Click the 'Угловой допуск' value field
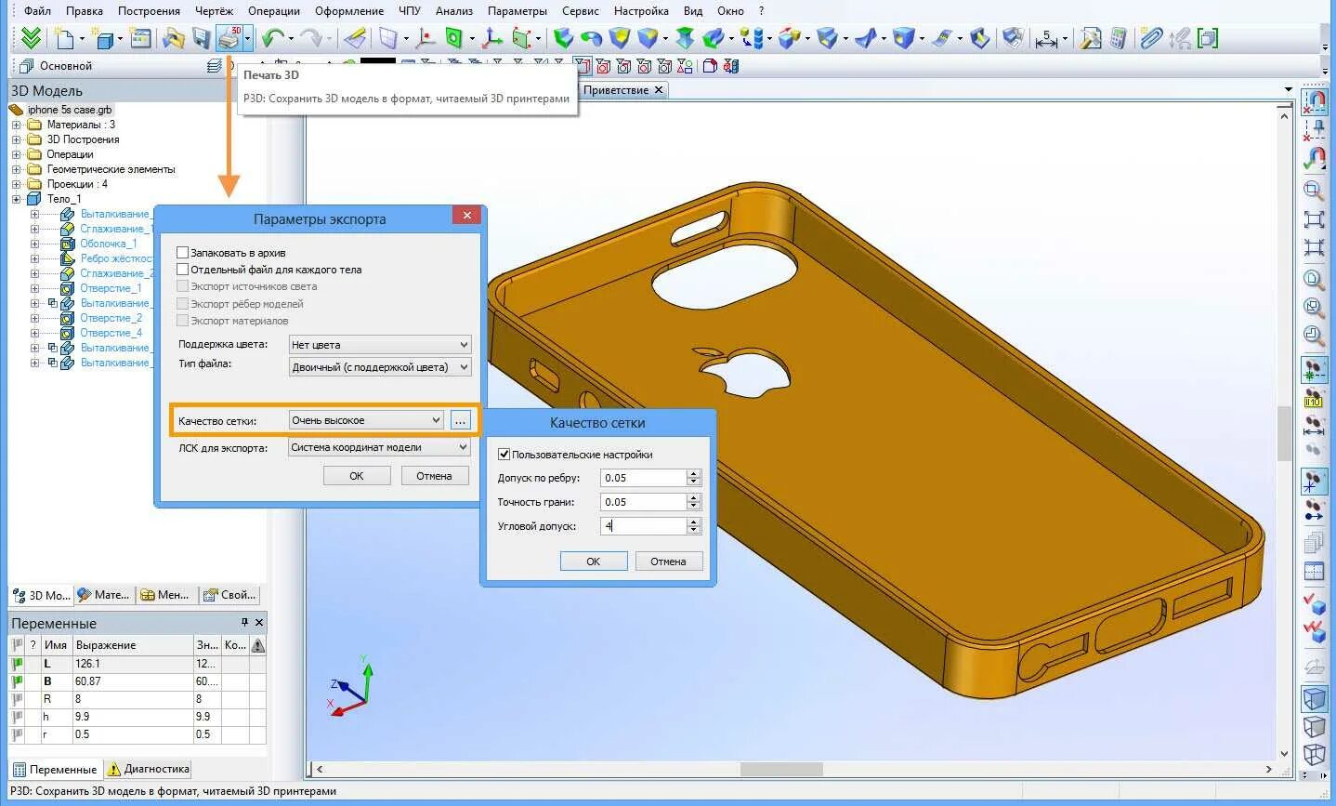 (x=644, y=526)
